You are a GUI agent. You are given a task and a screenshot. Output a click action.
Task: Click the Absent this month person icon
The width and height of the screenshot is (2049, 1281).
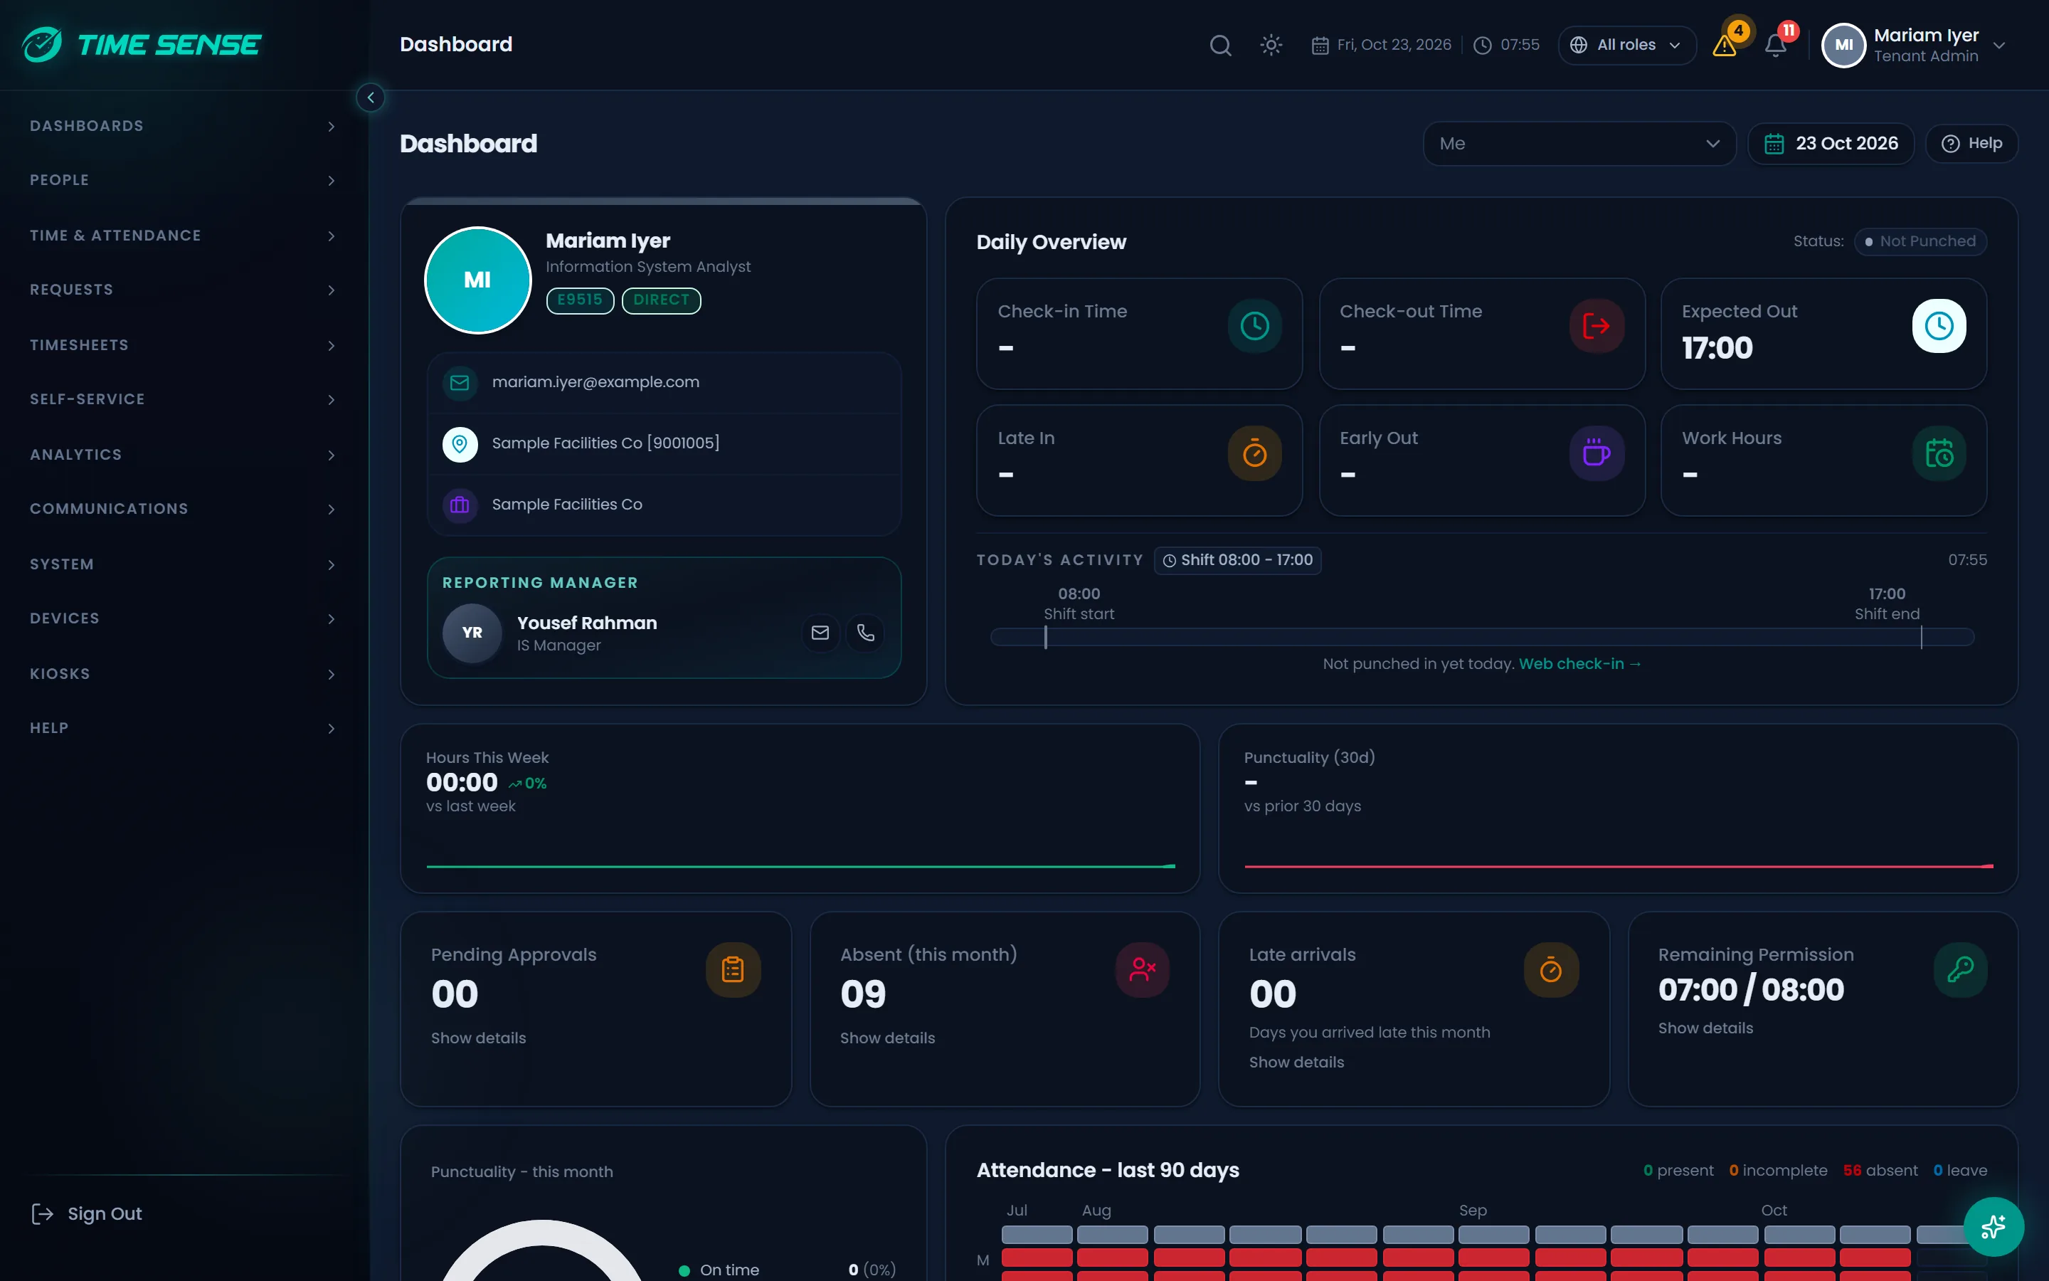point(1142,969)
